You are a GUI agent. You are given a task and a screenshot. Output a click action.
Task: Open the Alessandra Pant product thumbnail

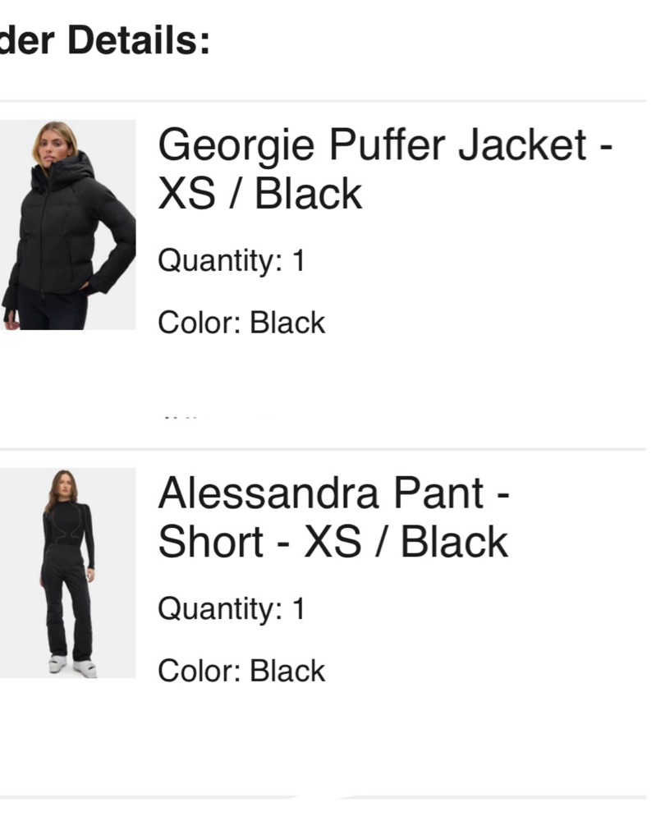pyautogui.click(x=66, y=573)
